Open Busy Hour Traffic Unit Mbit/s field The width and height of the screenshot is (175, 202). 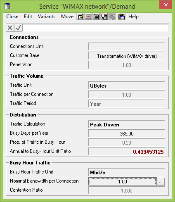(x=127, y=172)
